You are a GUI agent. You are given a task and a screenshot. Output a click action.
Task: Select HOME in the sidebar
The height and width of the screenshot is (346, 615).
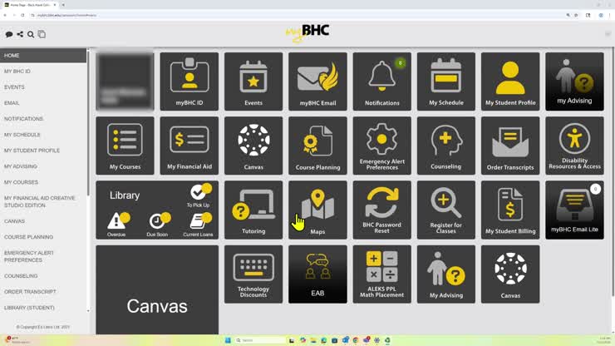pyautogui.click(x=43, y=56)
